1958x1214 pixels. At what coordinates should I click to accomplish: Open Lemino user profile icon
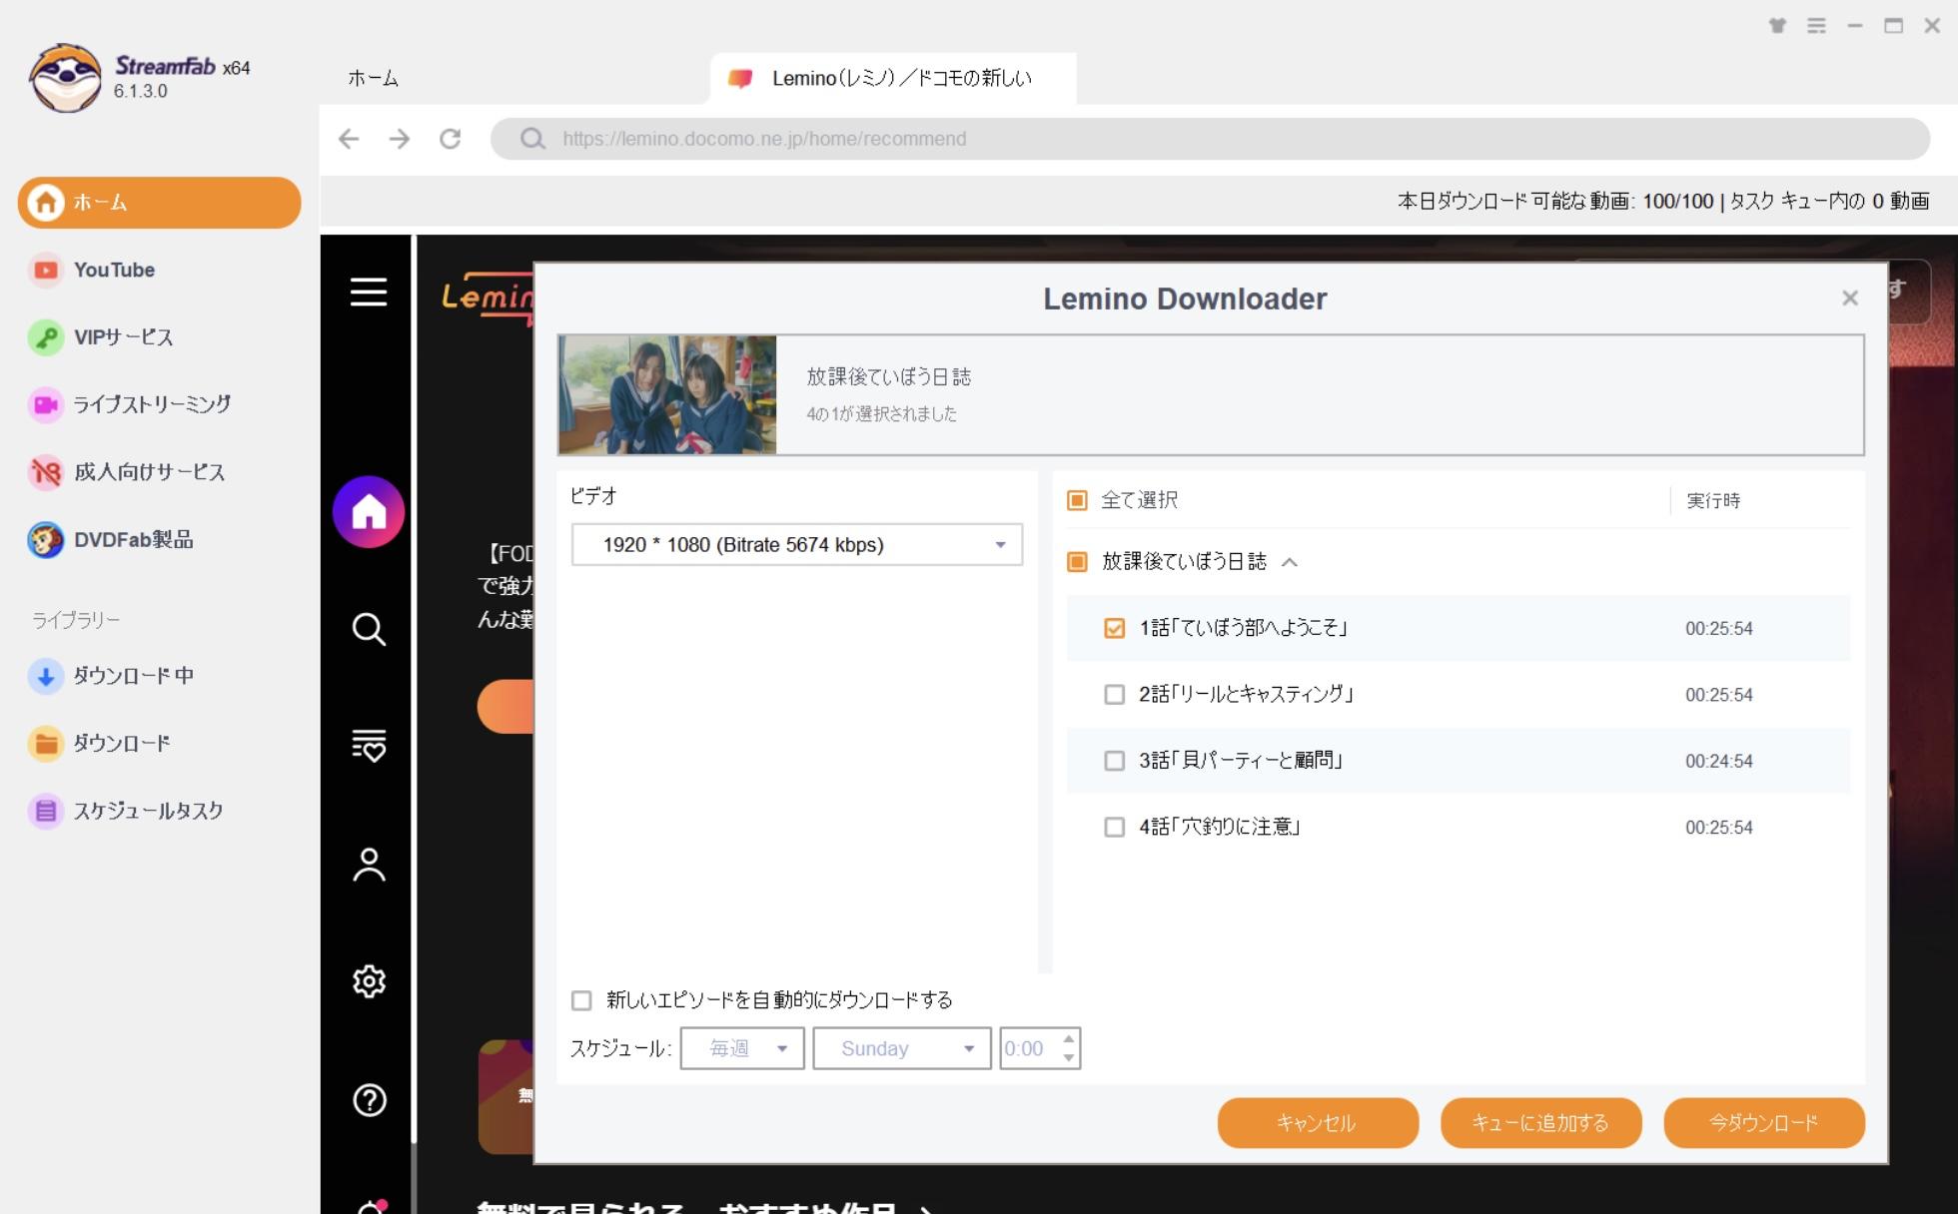click(x=369, y=865)
